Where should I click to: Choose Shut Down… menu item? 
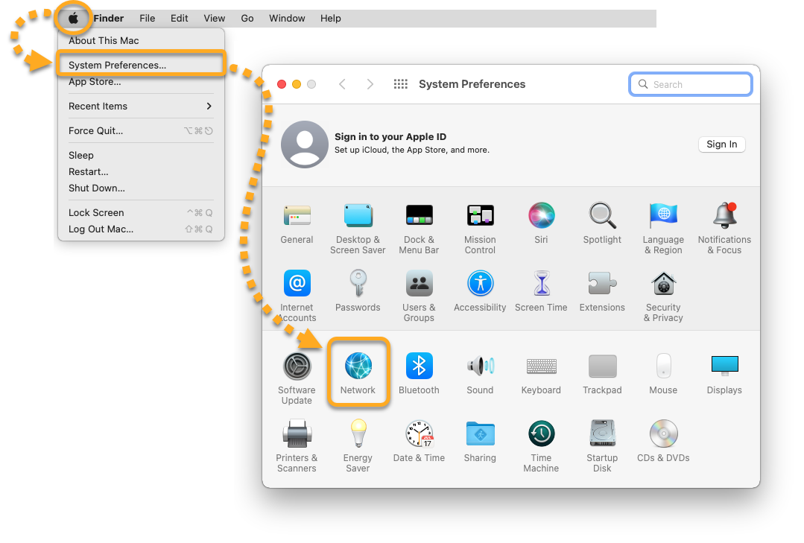point(141,188)
